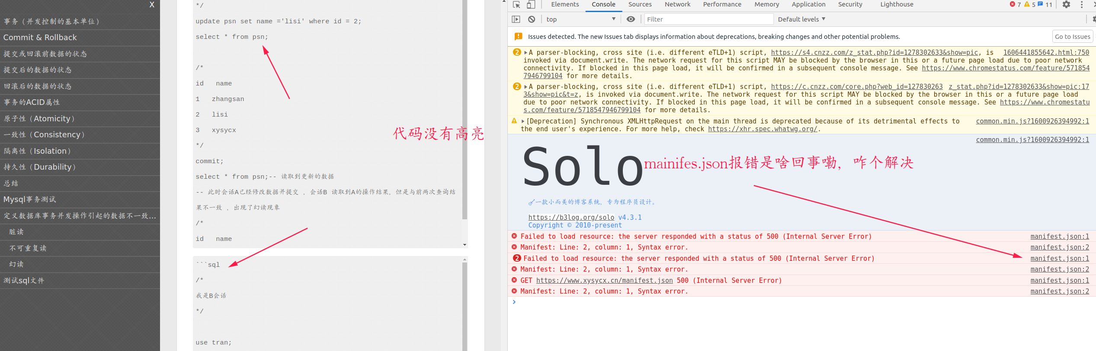Viewport: 1096px width, 351px height.
Task: Open the b3log.org/solo link
Action: tap(571, 218)
